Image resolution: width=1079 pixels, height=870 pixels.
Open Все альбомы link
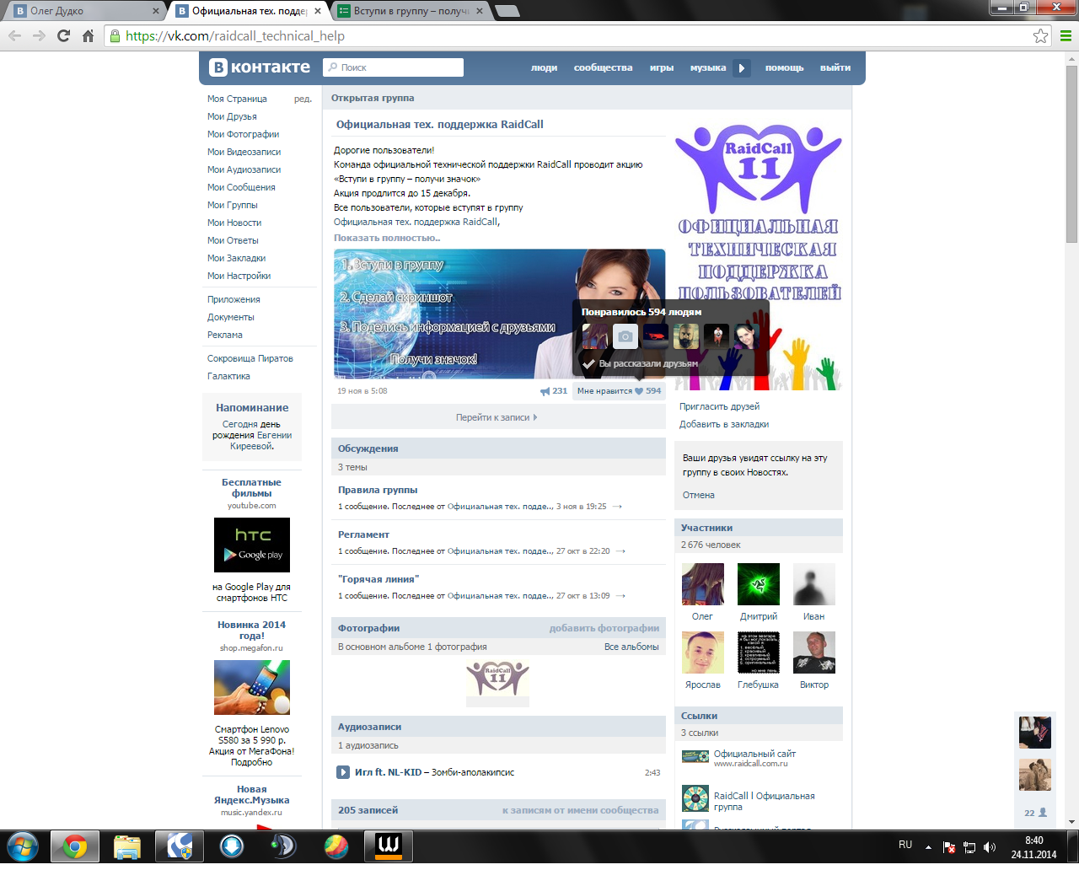click(x=631, y=647)
